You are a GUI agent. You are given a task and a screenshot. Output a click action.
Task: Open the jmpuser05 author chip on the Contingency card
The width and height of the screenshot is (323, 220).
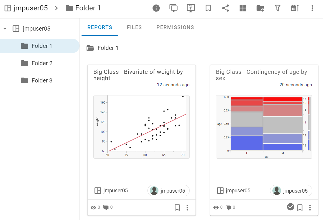291,191
